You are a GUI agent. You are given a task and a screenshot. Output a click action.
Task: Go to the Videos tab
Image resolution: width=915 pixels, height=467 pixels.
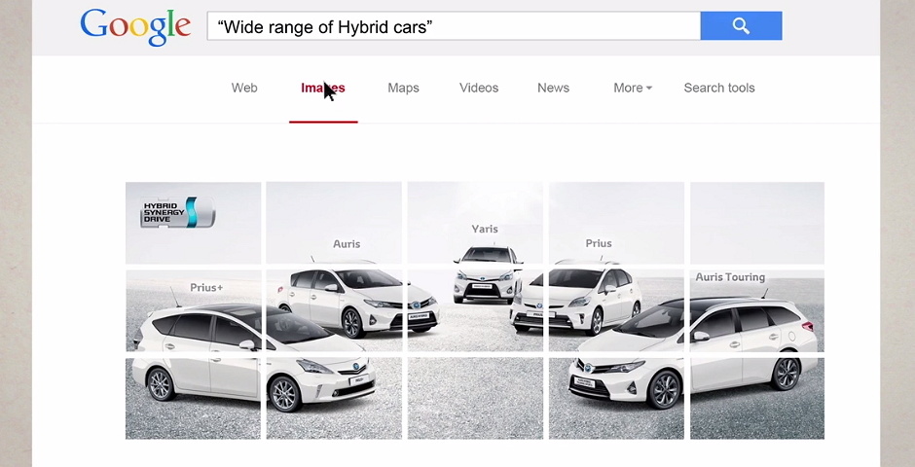point(479,88)
